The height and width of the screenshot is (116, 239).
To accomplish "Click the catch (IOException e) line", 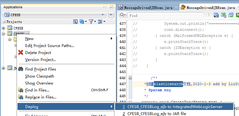I will (183, 48).
